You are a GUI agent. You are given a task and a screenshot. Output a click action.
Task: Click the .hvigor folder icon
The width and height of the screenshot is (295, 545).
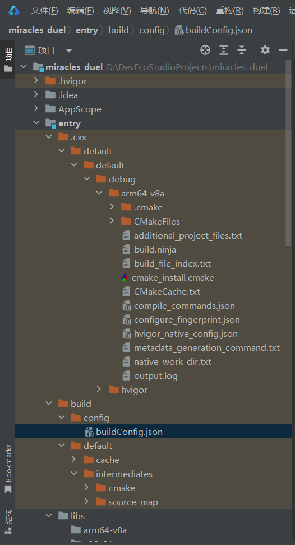pyautogui.click(x=50, y=81)
